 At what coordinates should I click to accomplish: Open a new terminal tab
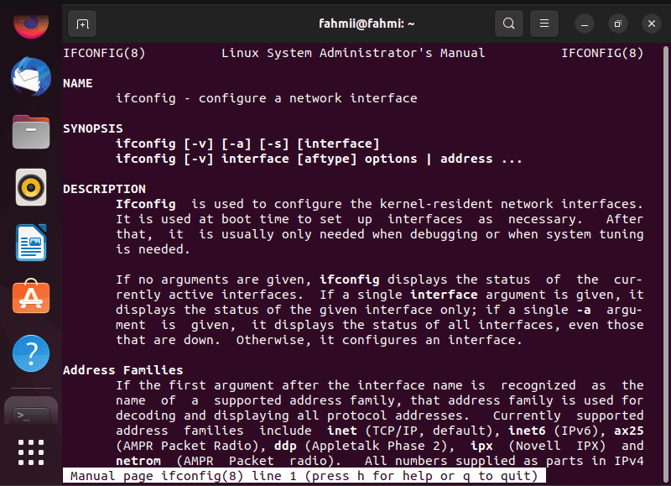coord(82,24)
